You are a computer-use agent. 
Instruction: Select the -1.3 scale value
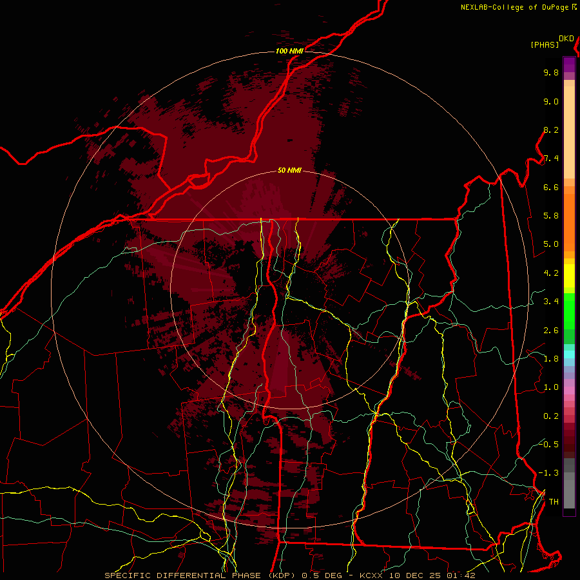548,473
